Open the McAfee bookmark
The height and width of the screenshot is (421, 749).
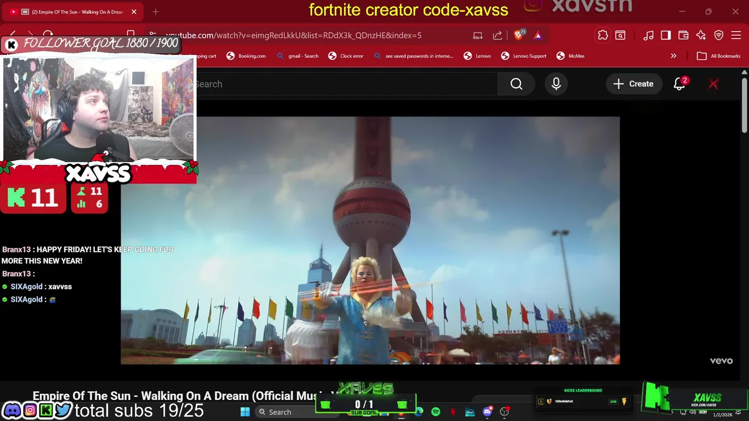[x=571, y=56]
